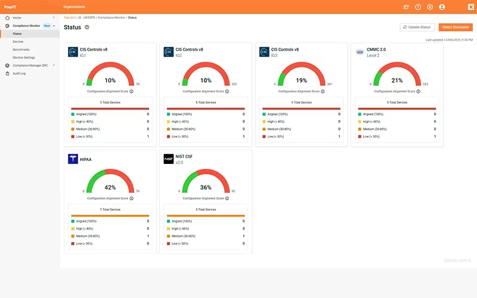The height and width of the screenshot is (298, 477).
Task: Click Low (< 30%) row on IG3 card
Action: pyautogui.click(x=302, y=136)
